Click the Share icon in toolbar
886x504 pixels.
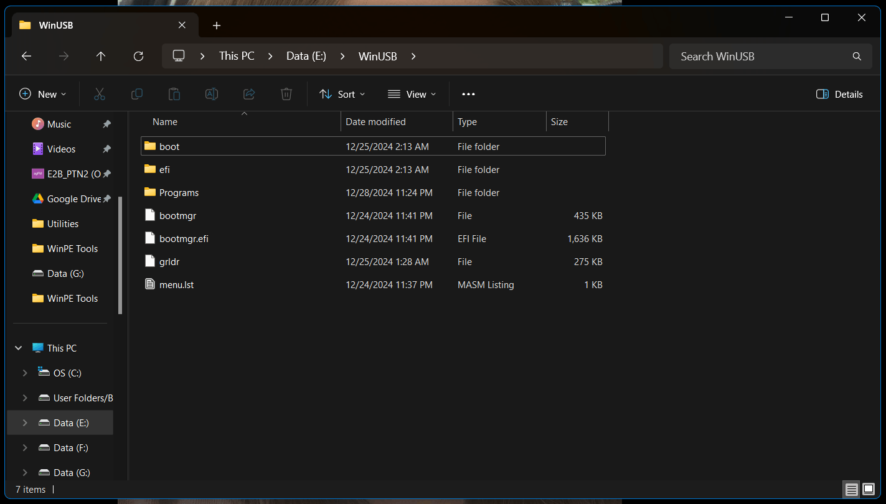coord(249,94)
